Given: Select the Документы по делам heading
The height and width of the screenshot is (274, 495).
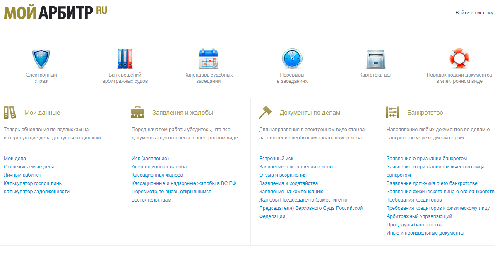Looking at the screenshot, I should 310,113.
